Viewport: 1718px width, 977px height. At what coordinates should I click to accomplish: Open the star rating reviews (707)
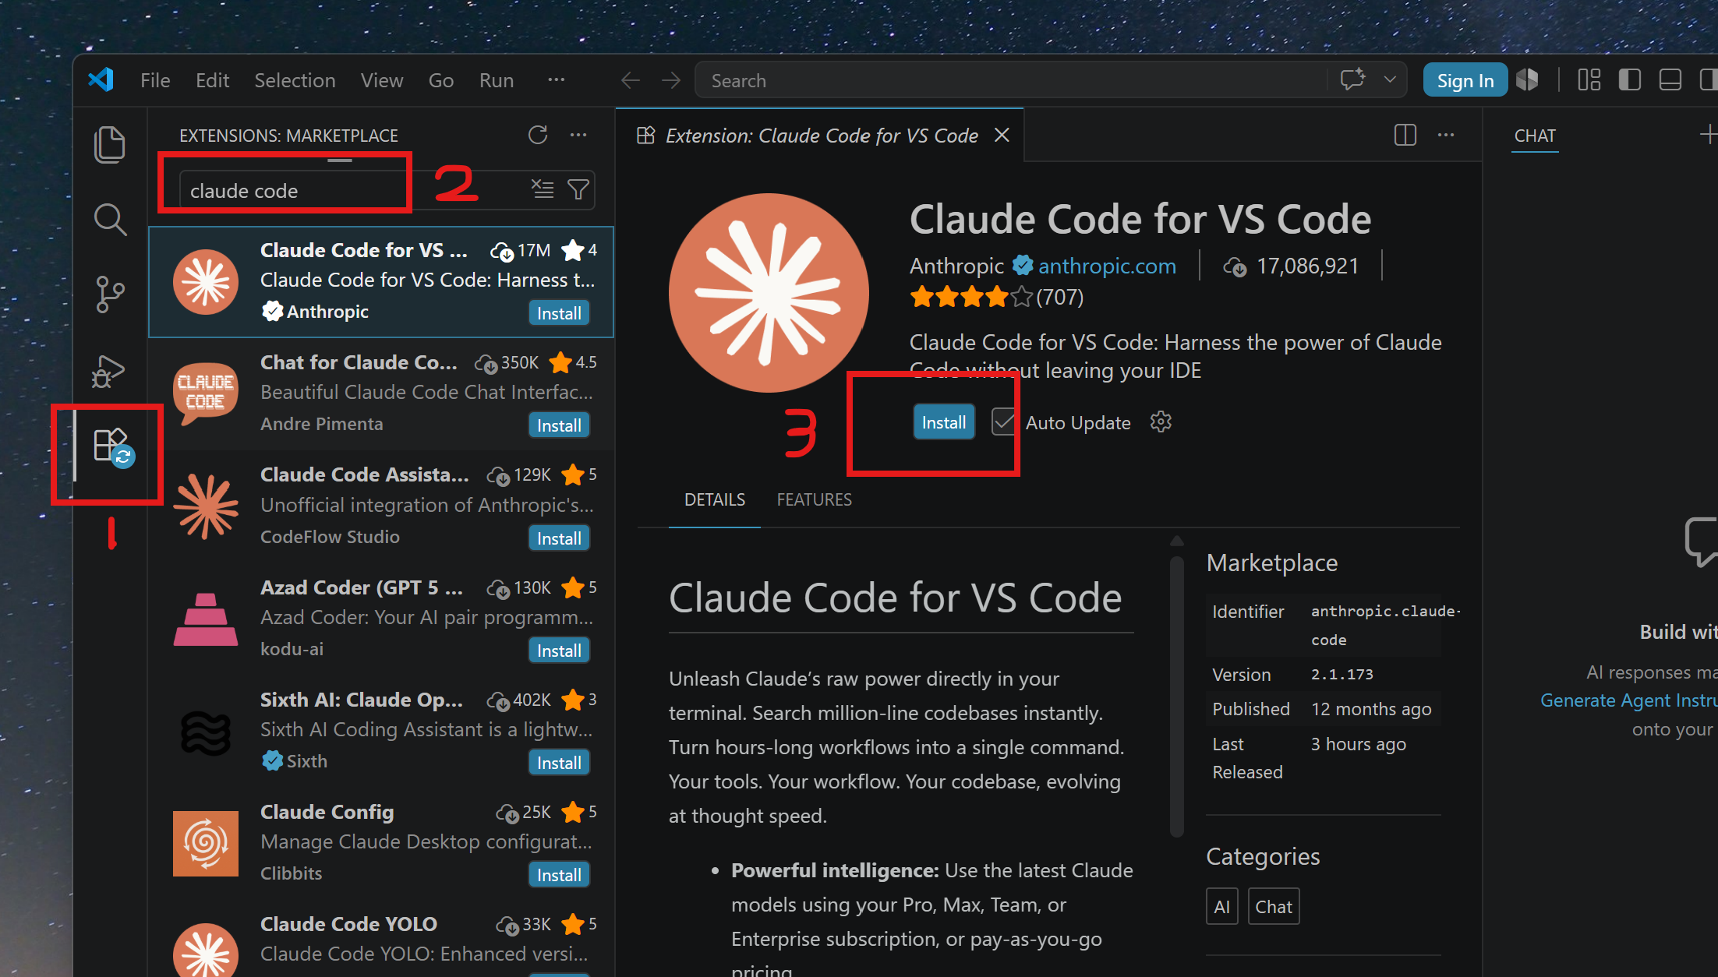(996, 297)
